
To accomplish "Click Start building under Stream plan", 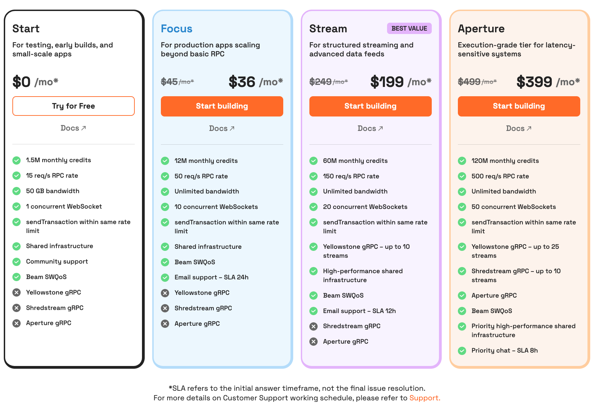I will pos(371,106).
